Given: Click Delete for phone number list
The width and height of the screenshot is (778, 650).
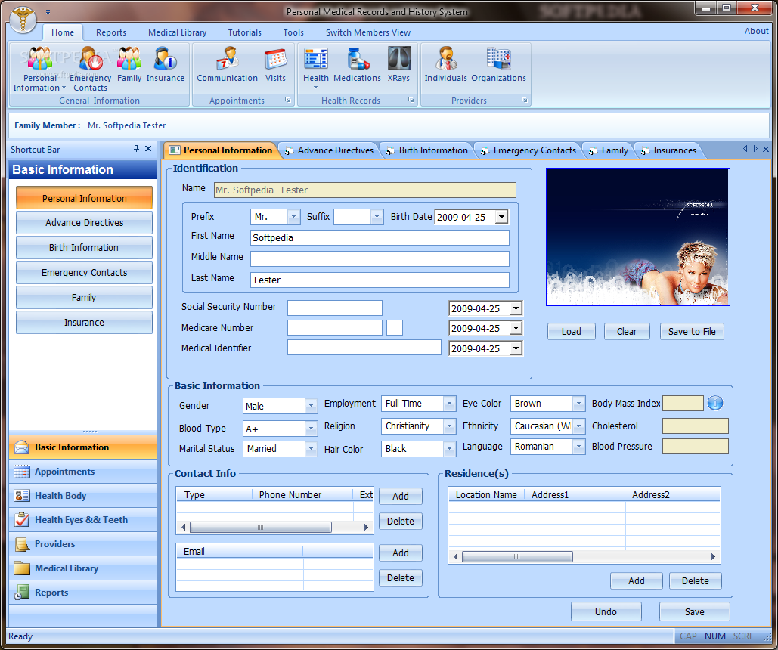Looking at the screenshot, I should coord(401,521).
